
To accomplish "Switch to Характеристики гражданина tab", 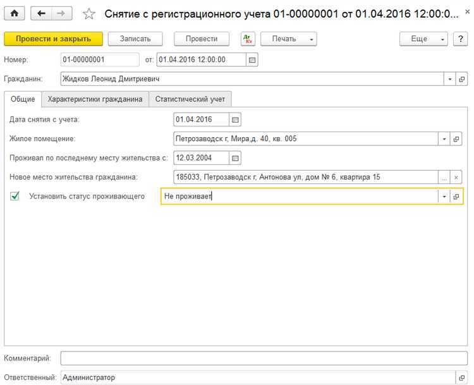I will point(95,99).
